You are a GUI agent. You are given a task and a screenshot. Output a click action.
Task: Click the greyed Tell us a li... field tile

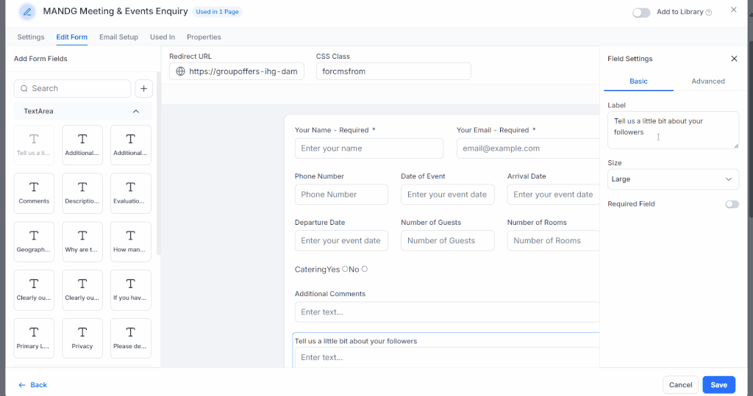click(34, 145)
